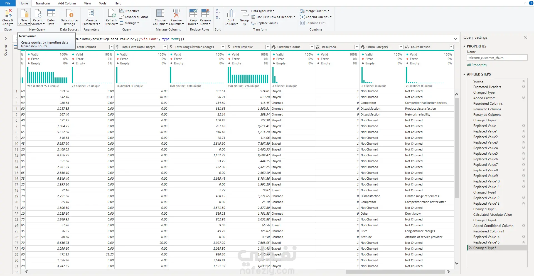Image resolution: width=534 pixels, height=276 pixels.
Task: Open the IsChurned column filter dropdown
Action: coord(357,47)
